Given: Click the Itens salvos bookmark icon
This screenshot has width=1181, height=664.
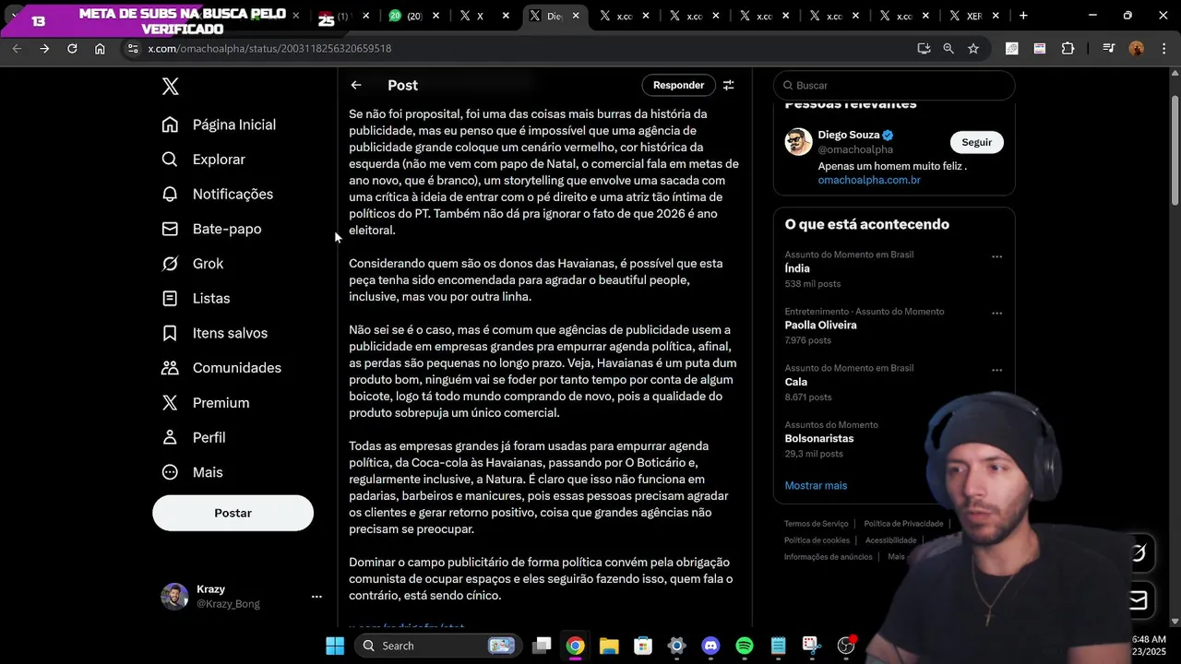Looking at the screenshot, I should (170, 333).
